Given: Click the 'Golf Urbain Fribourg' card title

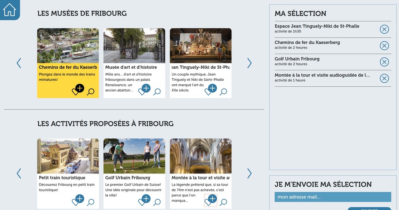Looking at the screenshot, I should coord(128,178).
